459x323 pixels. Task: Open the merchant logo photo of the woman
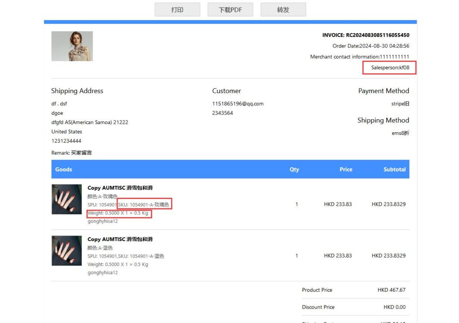click(x=72, y=46)
